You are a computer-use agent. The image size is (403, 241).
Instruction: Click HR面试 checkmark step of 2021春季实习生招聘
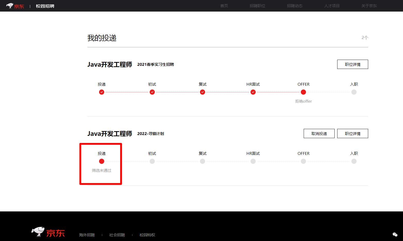(x=253, y=92)
